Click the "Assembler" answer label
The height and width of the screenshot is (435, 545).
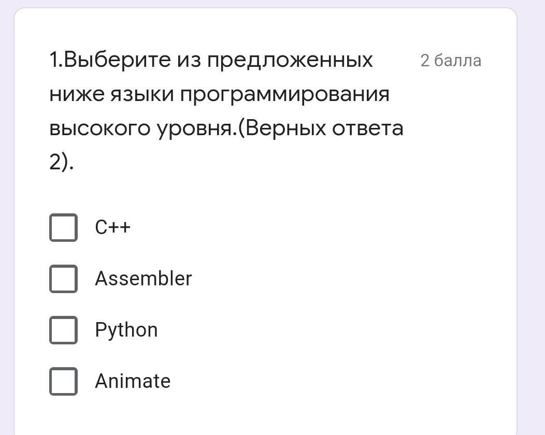pyautogui.click(x=144, y=279)
